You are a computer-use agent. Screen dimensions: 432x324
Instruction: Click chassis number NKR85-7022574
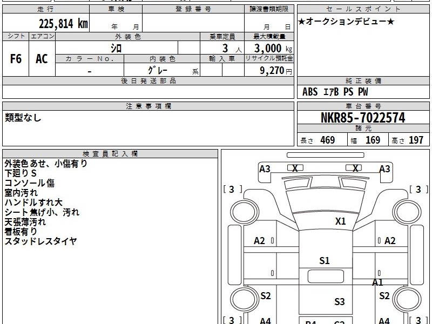[363, 118]
